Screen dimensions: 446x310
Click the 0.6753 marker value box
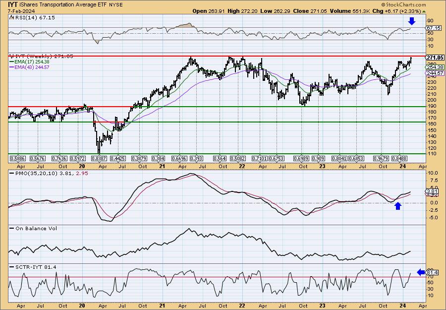tap(277, 158)
